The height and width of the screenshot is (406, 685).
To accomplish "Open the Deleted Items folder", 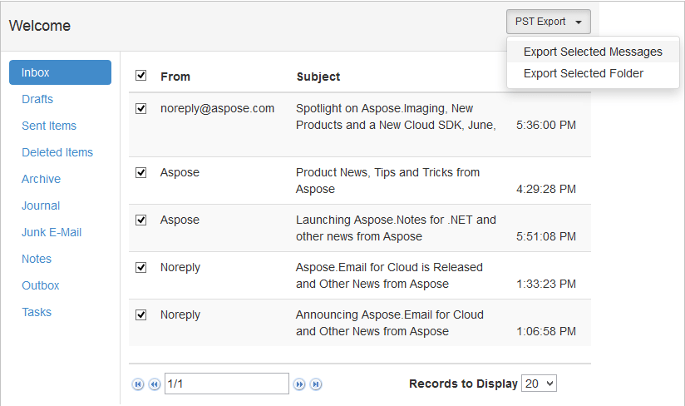I will (57, 152).
